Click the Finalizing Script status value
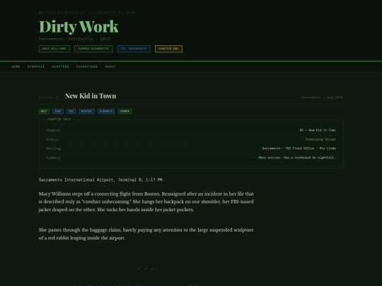382x286 pixels. pyautogui.click(x=320, y=139)
